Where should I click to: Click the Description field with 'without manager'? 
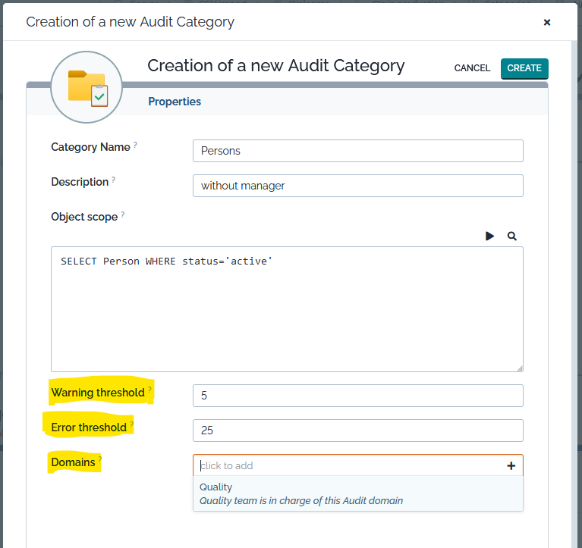pyautogui.click(x=357, y=186)
